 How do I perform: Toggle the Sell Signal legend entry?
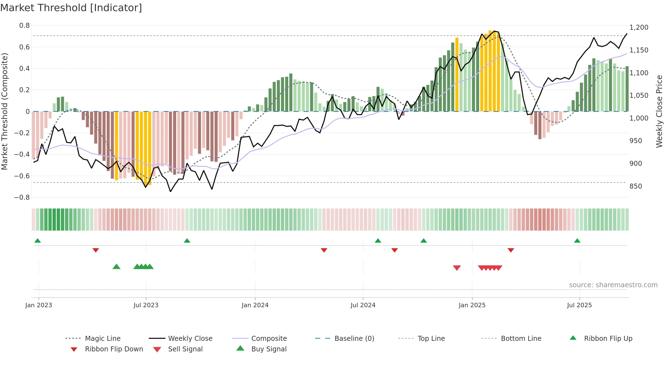point(178,349)
